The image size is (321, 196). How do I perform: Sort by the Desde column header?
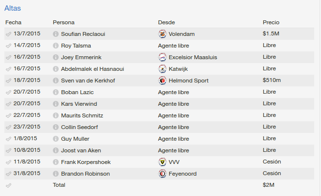(166, 22)
